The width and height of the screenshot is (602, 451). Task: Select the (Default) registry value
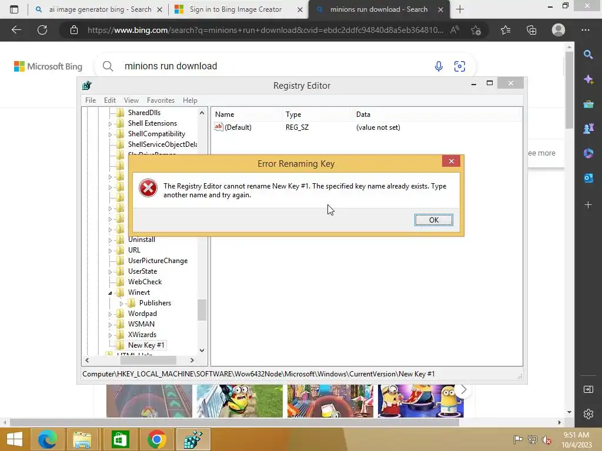(x=238, y=127)
